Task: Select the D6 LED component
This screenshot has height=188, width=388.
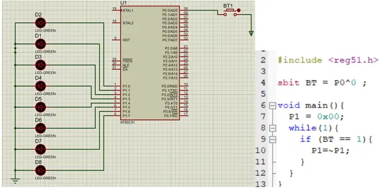Action: pos(40,128)
